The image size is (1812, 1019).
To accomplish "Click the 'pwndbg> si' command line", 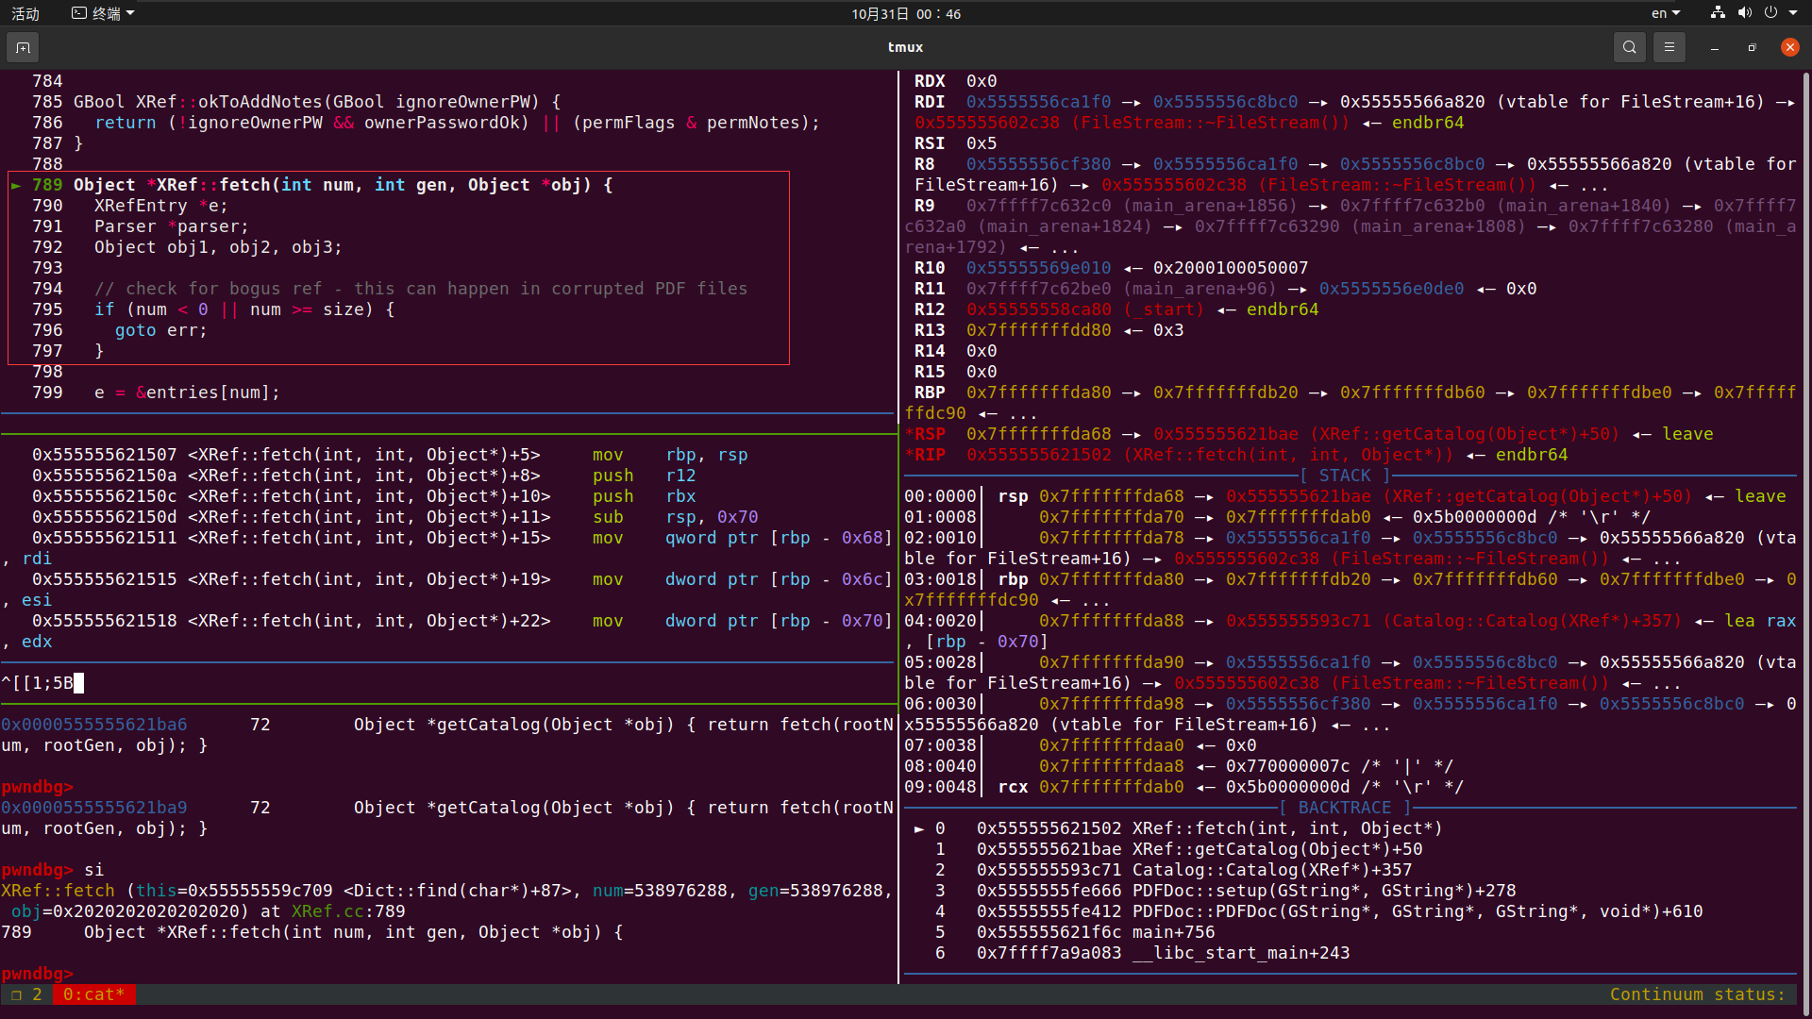I will pyautogui.click(x=52, y=870).
